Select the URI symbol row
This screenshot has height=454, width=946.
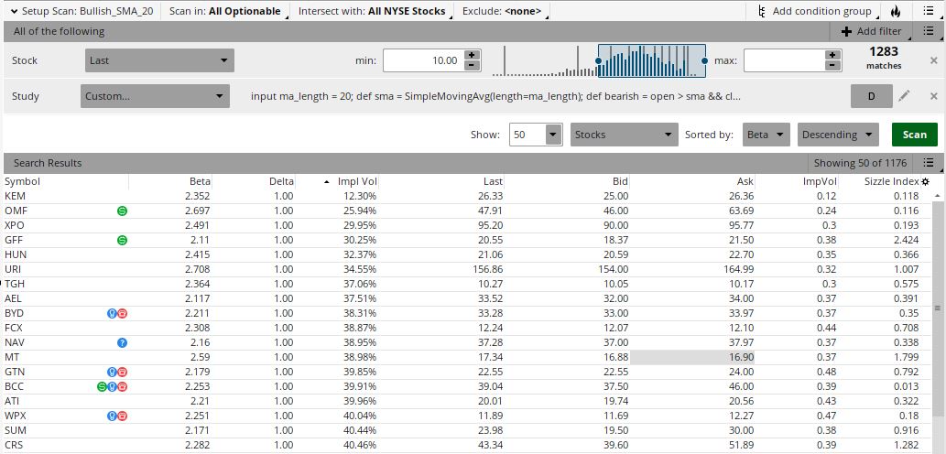click(468, 269)
